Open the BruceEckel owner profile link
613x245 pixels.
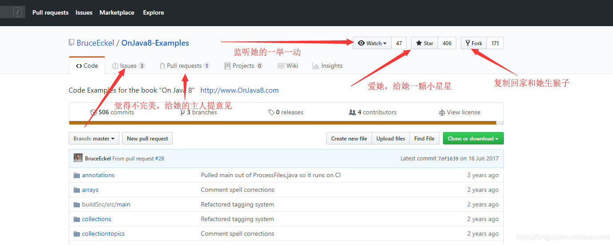tap(95, 43)
